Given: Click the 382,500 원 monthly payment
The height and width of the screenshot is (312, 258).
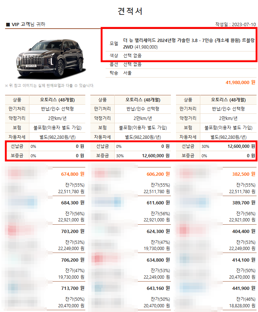Looking at the screenshot, I should coord(243,174).
